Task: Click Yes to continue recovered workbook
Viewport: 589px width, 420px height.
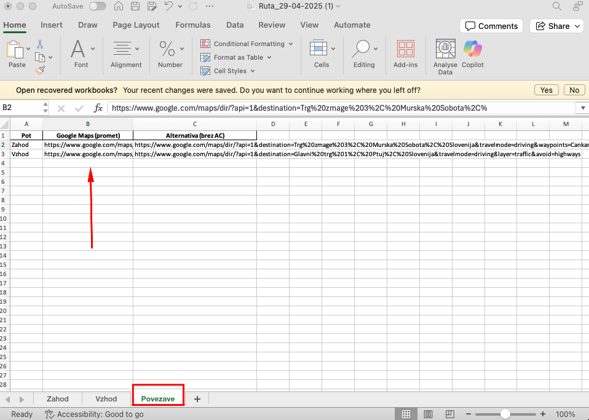Action: 546,90
